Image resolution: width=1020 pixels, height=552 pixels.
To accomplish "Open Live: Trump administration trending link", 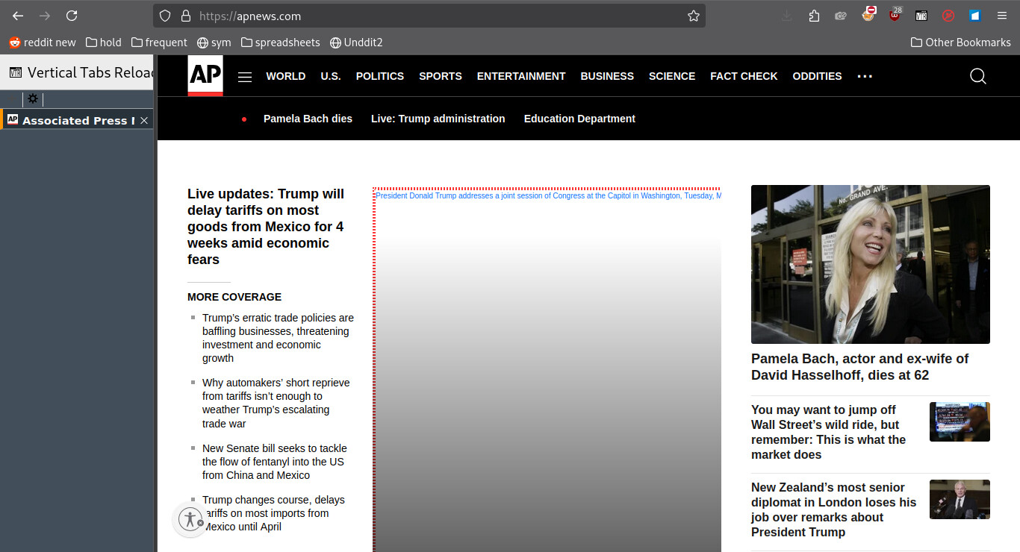I will 438,119.
